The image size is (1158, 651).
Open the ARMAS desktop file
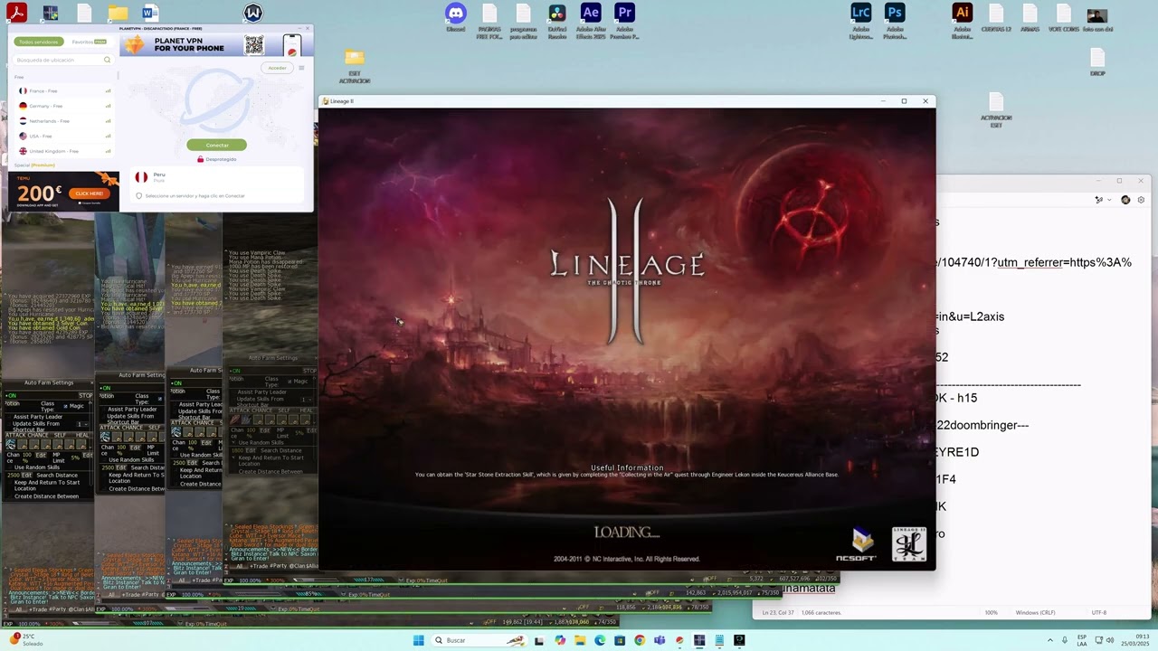[x=1030, y=18]
